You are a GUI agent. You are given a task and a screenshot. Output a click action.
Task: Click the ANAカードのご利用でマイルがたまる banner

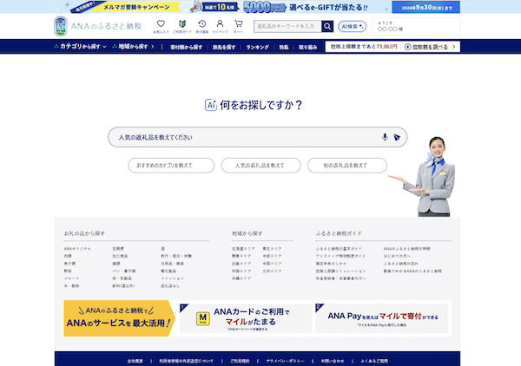pos(246,318)
